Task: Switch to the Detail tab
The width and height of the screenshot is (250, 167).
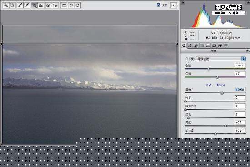Action: 196,46
